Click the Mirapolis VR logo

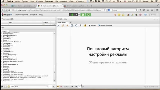pos(7,15)
